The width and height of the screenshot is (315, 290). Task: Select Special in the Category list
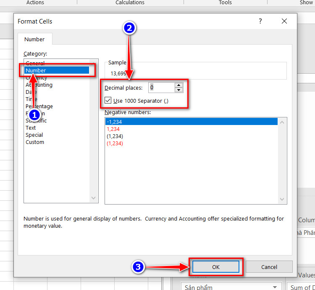coord(34,135)
